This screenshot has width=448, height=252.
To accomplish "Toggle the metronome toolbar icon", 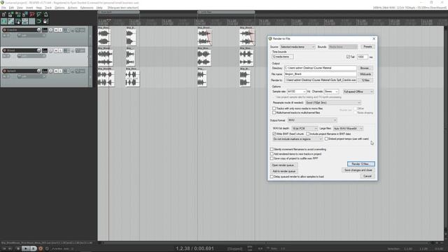I will [45, 14].
